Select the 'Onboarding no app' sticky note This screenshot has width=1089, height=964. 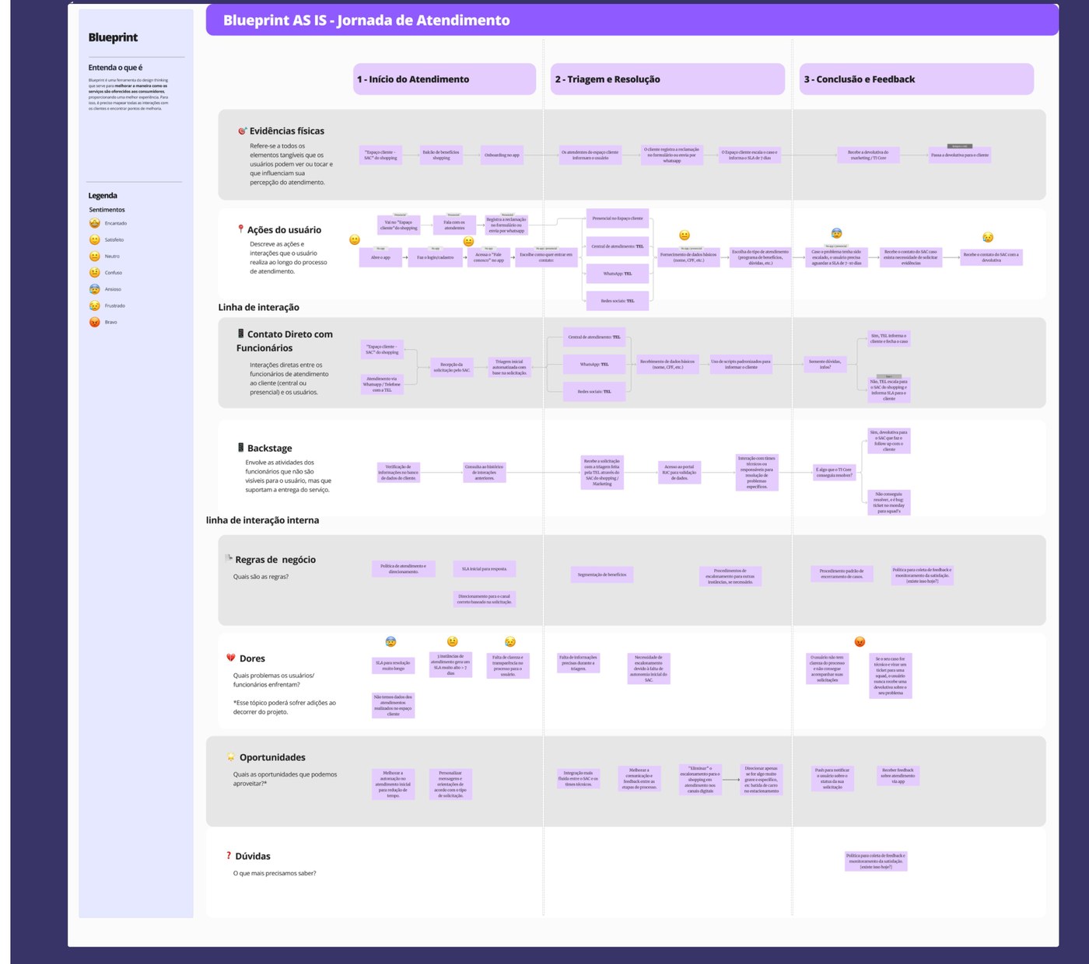pyautogui.click(x=502, y=155)
